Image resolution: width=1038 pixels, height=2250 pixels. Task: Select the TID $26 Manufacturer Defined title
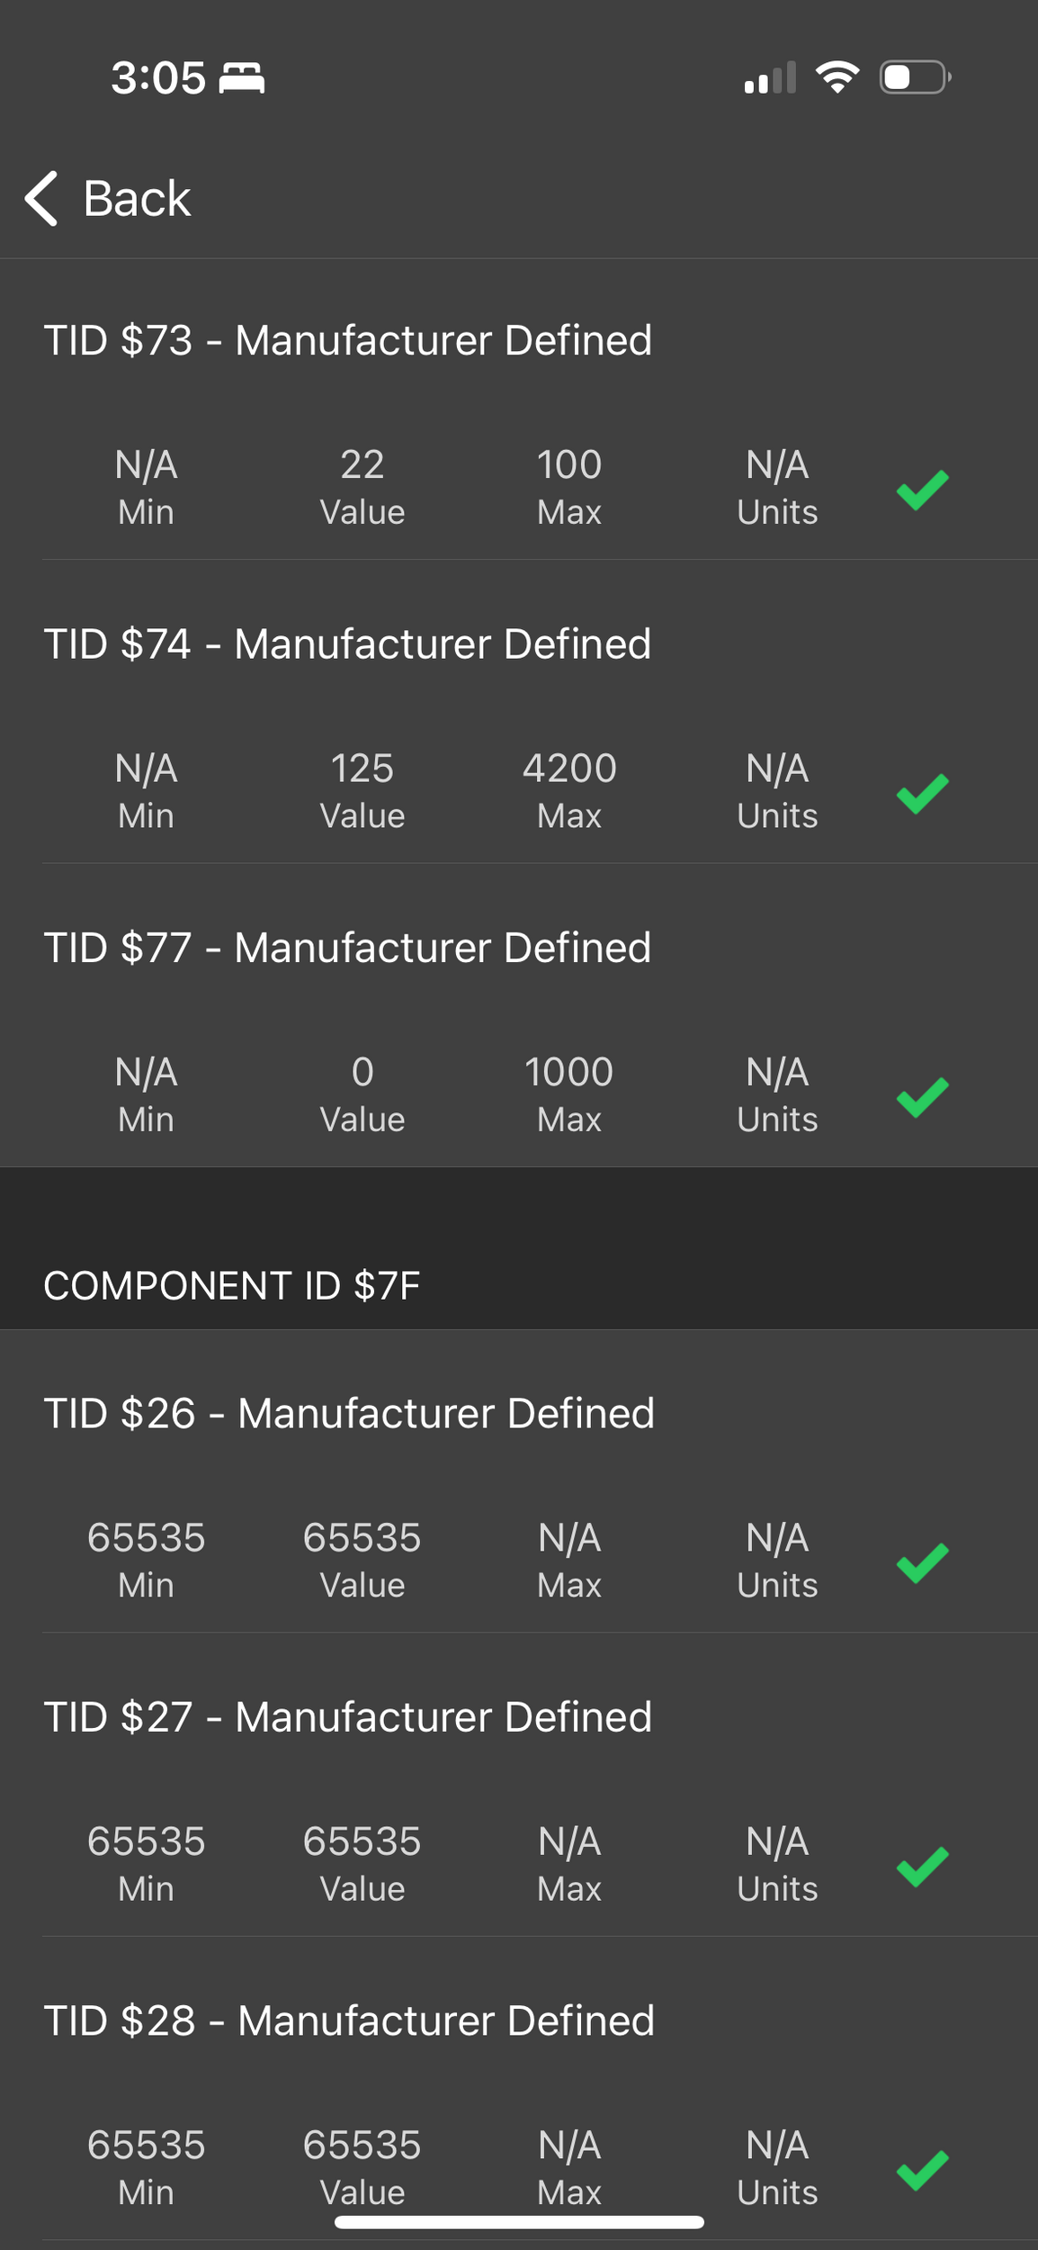pyautogui.click(x=349, y=1413)
